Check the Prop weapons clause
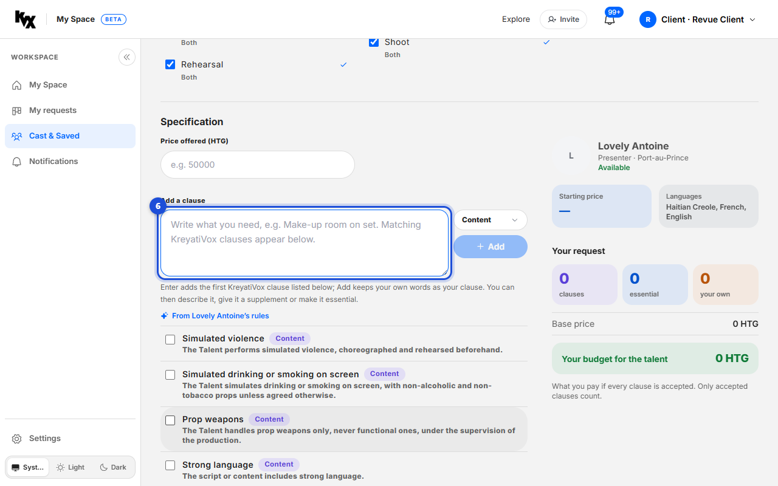This screenshot has width=778, height=486. pyautogui.click(x=170, y=420)
